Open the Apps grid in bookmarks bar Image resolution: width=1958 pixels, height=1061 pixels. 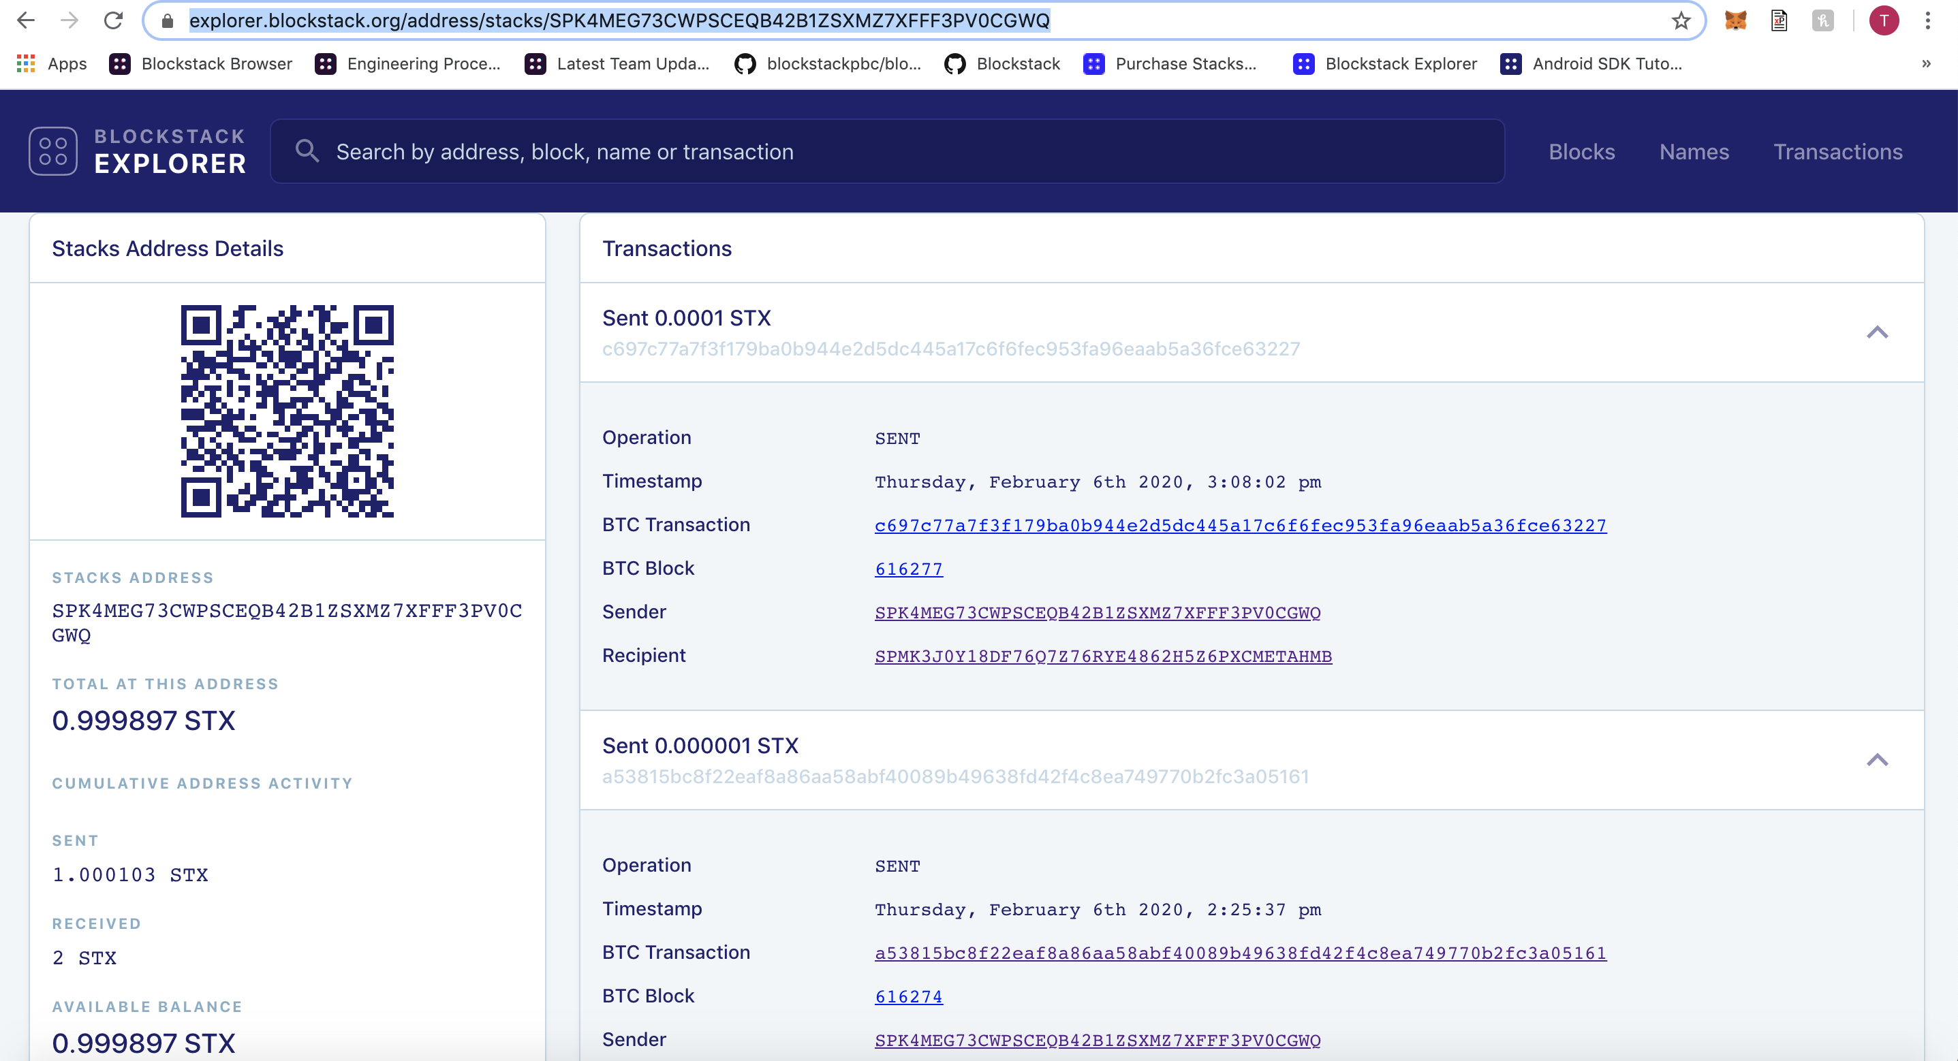point(25,64)
